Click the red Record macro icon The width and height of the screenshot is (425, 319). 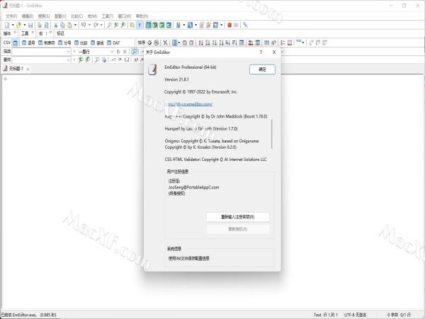[x=229, y=25]
